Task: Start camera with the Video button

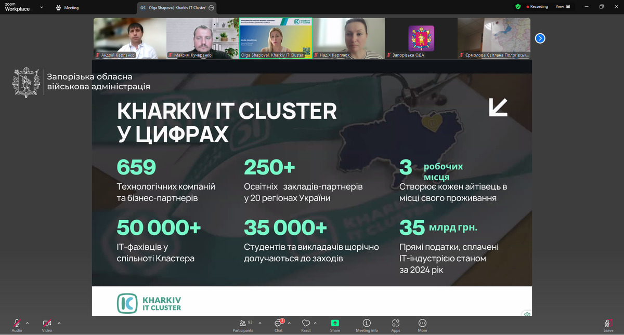Action: [47, 325]
